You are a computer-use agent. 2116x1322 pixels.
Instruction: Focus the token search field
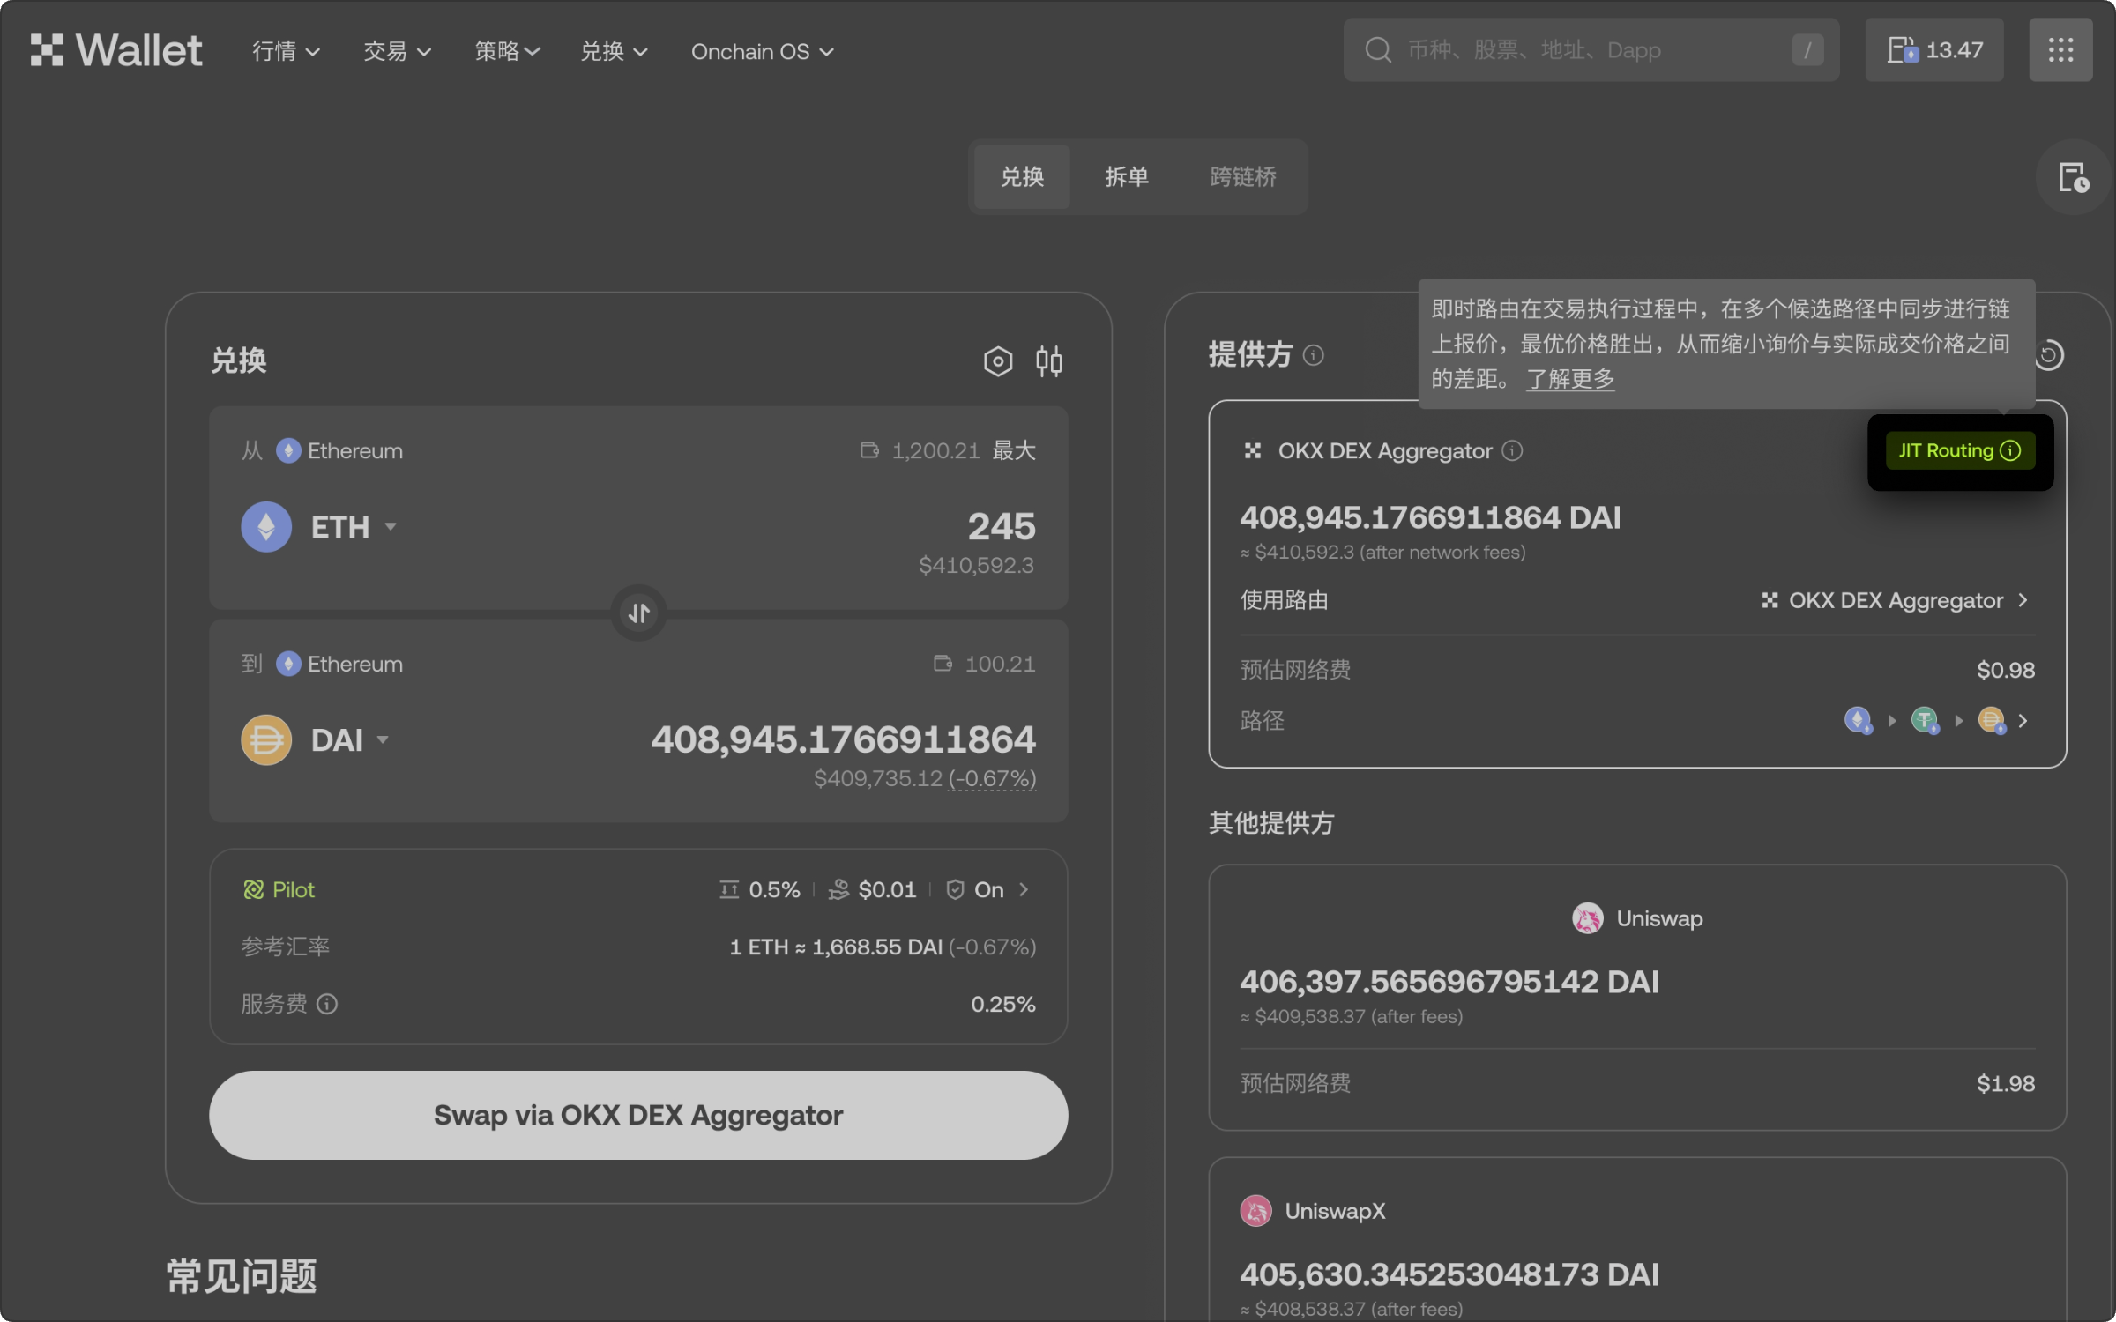(x=1591, y=50)
